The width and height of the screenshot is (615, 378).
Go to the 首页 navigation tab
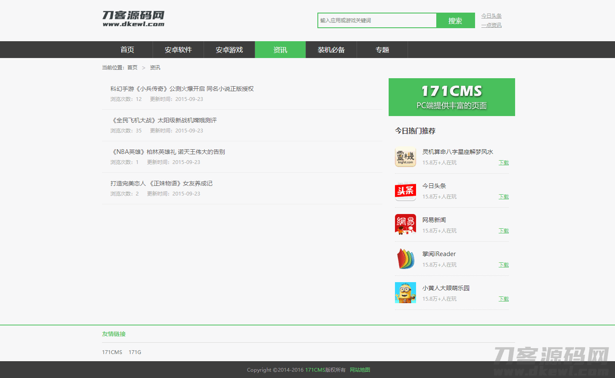(x=127, y=50)
